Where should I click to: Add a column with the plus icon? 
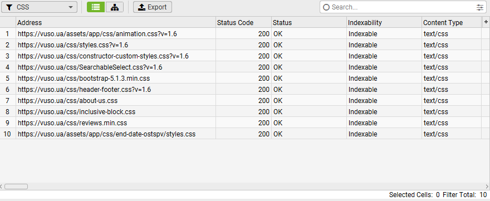(486, 22)
